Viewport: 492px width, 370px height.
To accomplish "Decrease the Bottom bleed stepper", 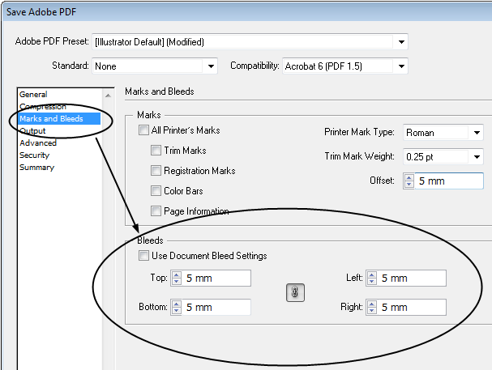I will 177,310.
